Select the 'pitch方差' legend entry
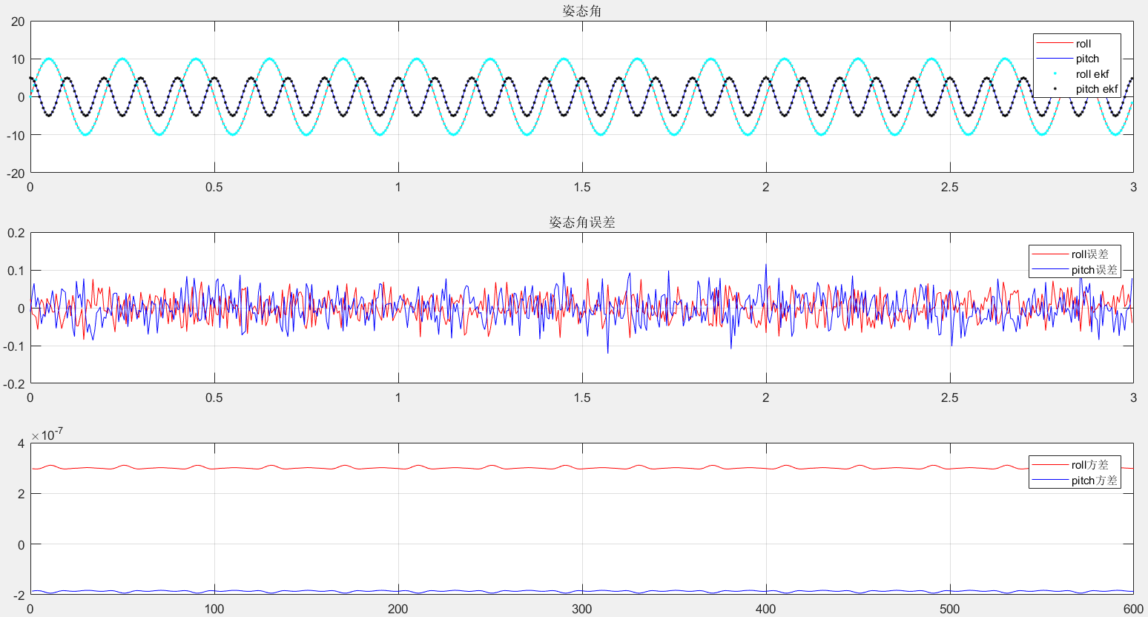The image size is (1148, 617). [x=1075, y=481]
